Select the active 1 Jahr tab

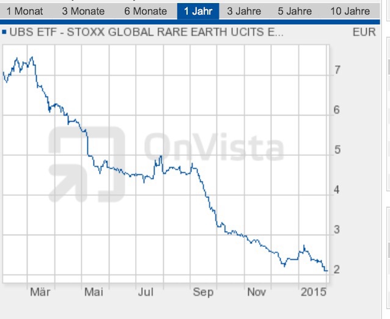coord(198,12)
